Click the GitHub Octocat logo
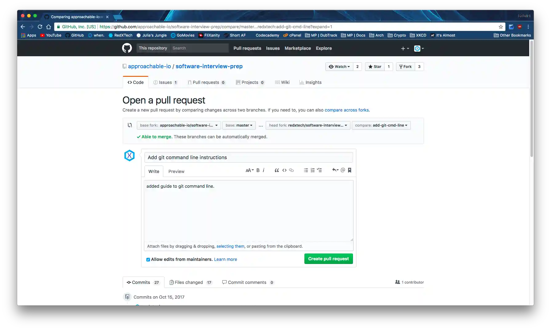Image resolution: width=551 pixels, height=330 pixels. click(x=127, y=48)
